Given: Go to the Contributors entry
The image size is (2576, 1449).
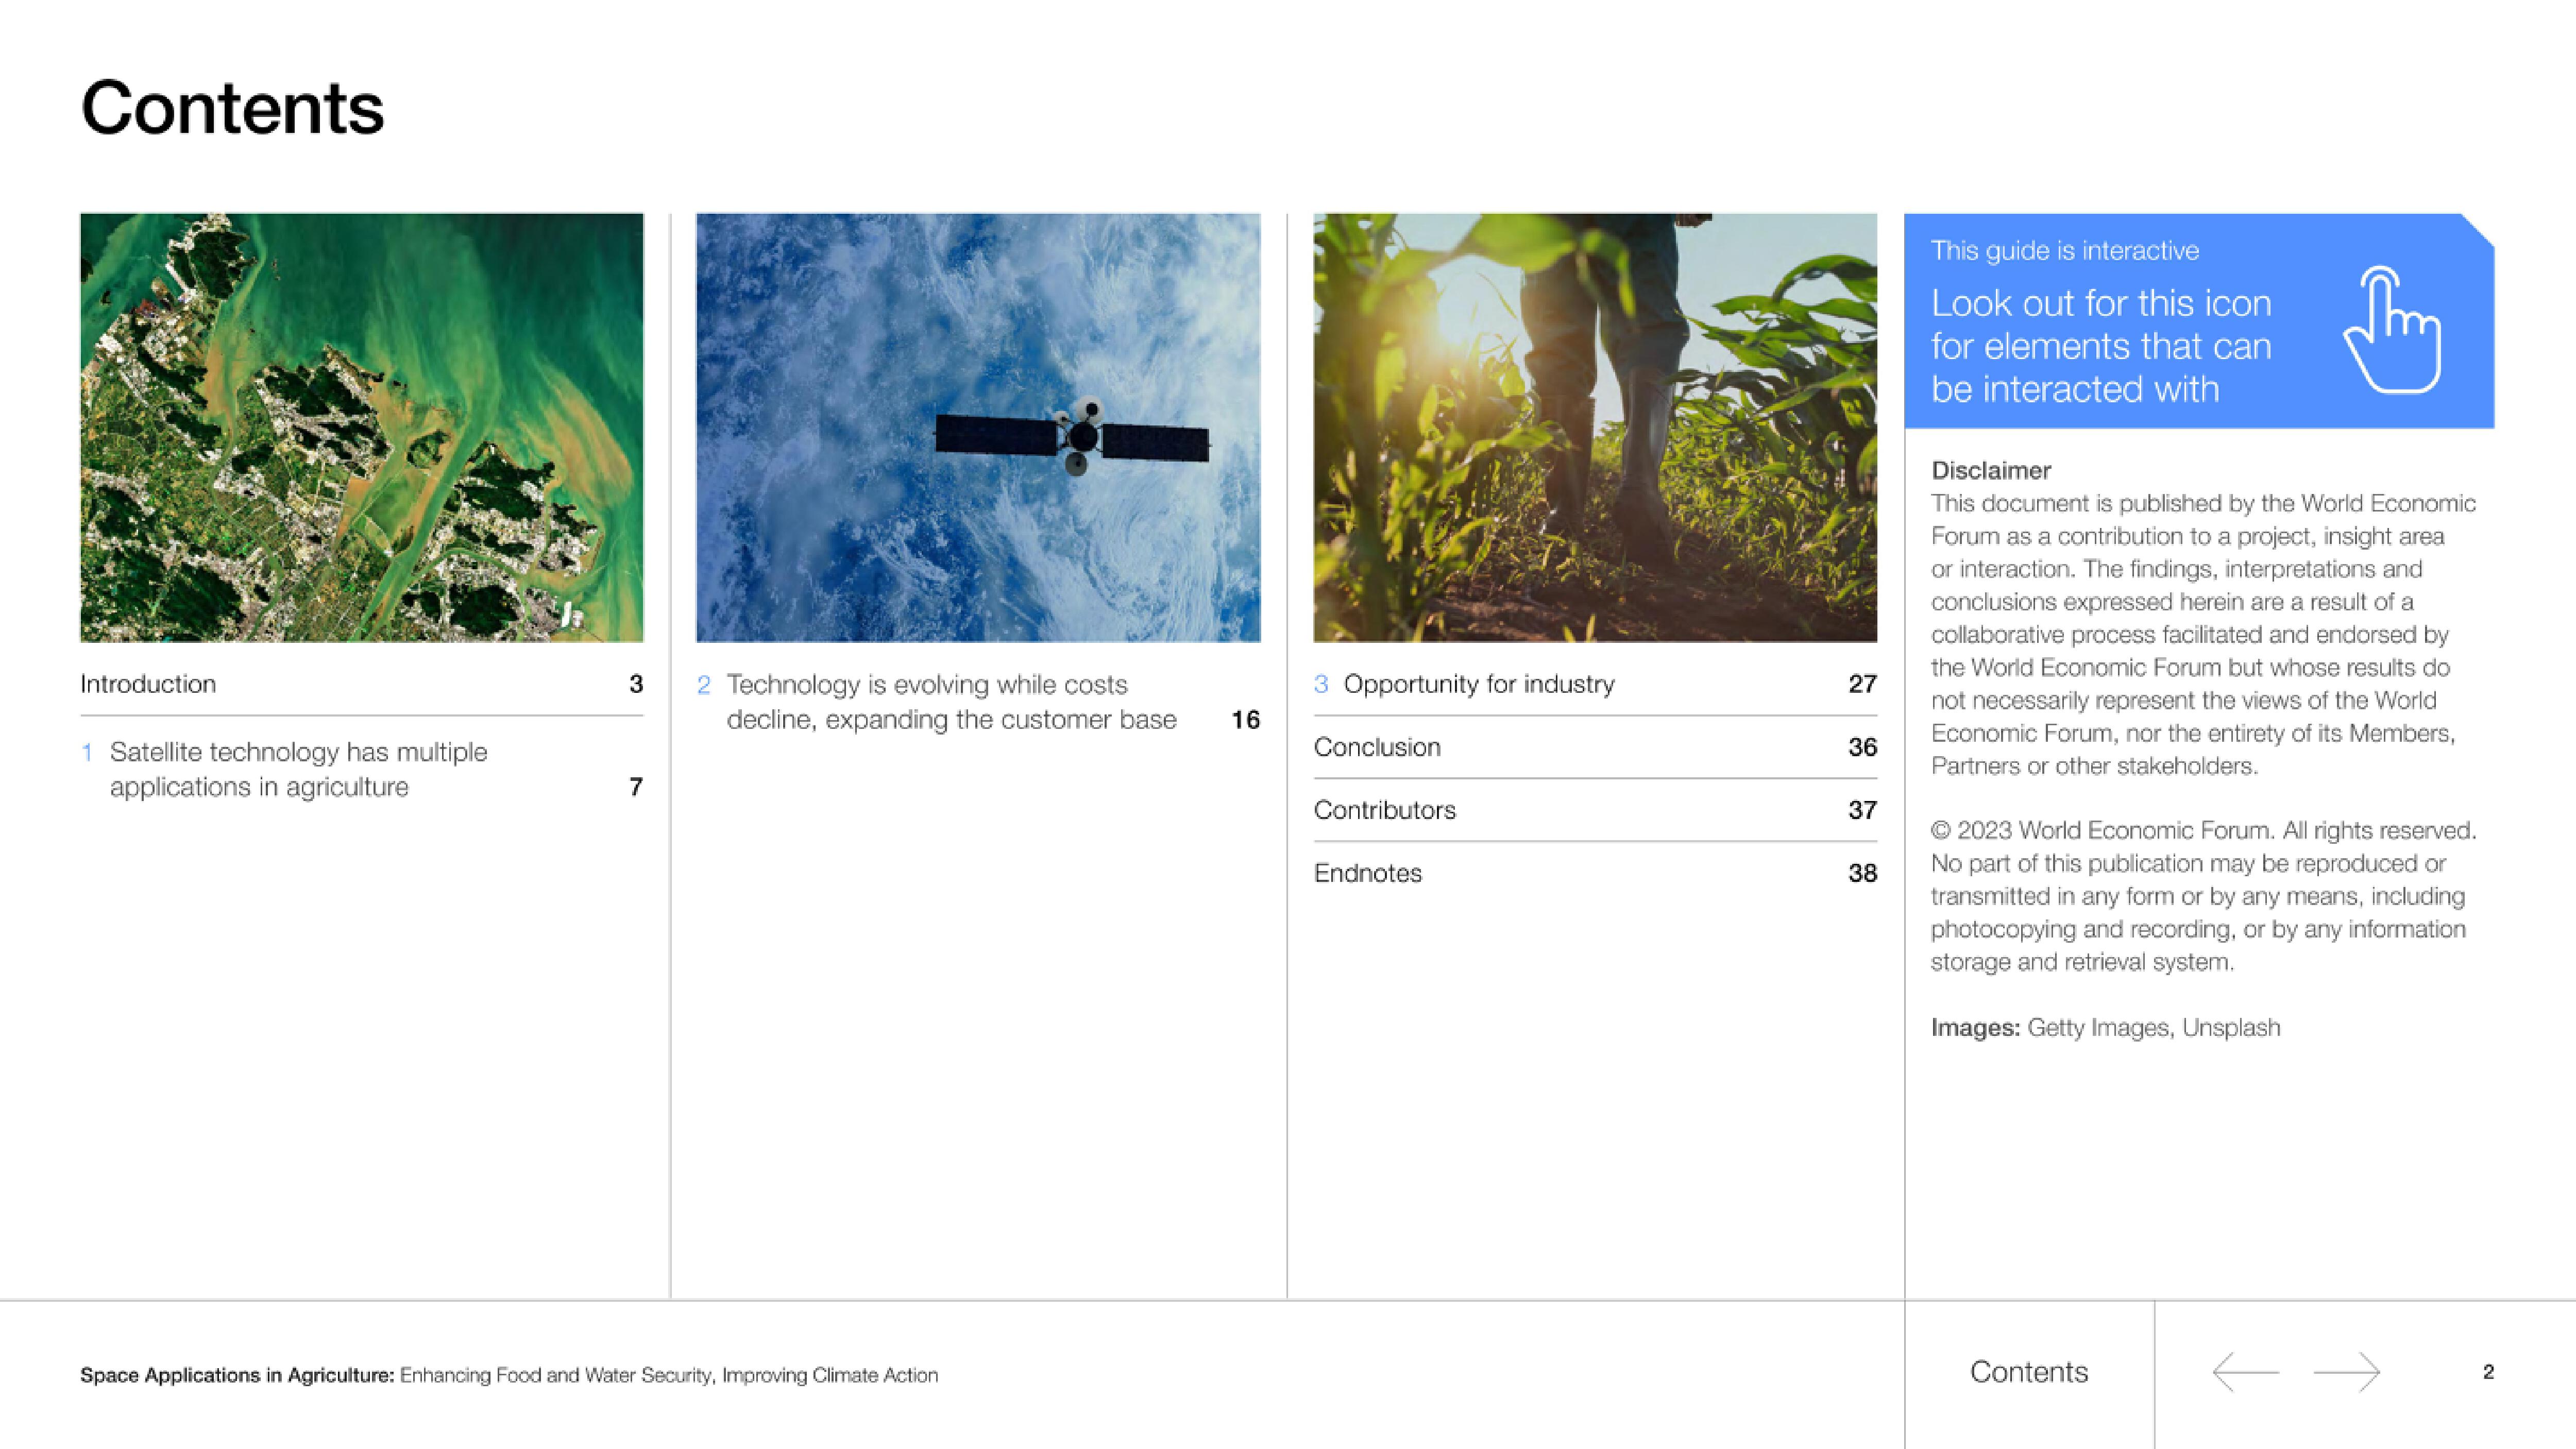Looking at the screenshot, I should 1595,810.
